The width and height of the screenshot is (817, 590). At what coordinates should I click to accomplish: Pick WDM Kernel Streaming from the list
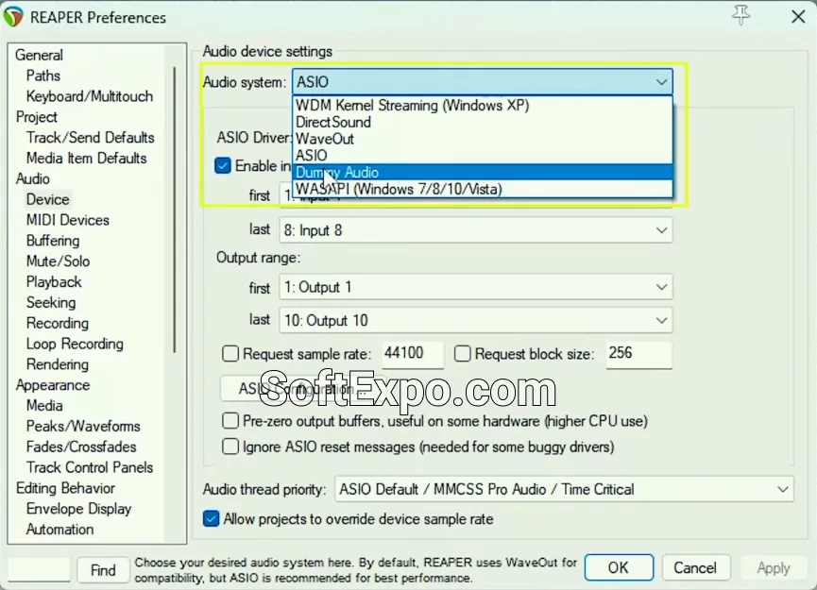(412, 105)
